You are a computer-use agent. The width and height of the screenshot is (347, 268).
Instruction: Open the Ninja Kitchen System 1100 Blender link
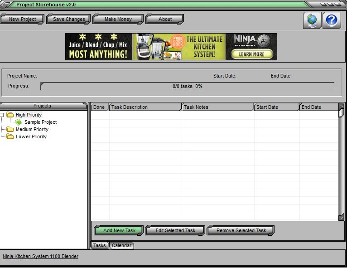coord(40,256)
